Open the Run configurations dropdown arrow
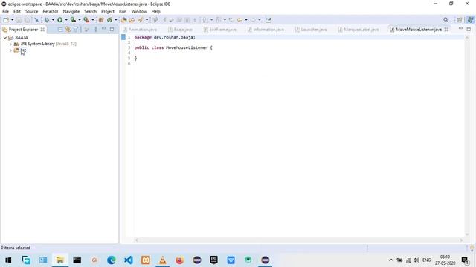This screenshot has height=267, width=476. pos(66,20)
